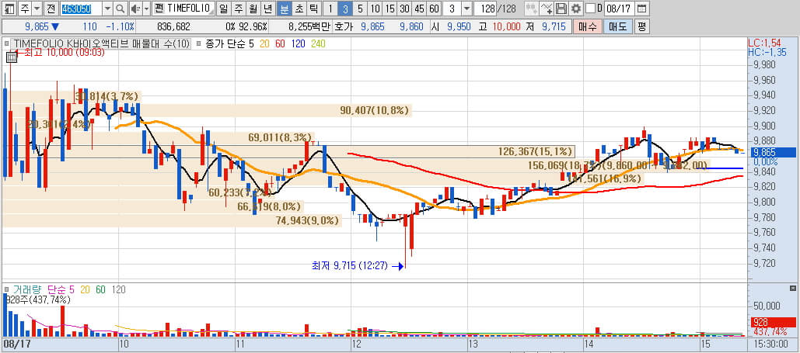Click the 15:30:00 time label
800x353 pixels.
click(772, 344)
